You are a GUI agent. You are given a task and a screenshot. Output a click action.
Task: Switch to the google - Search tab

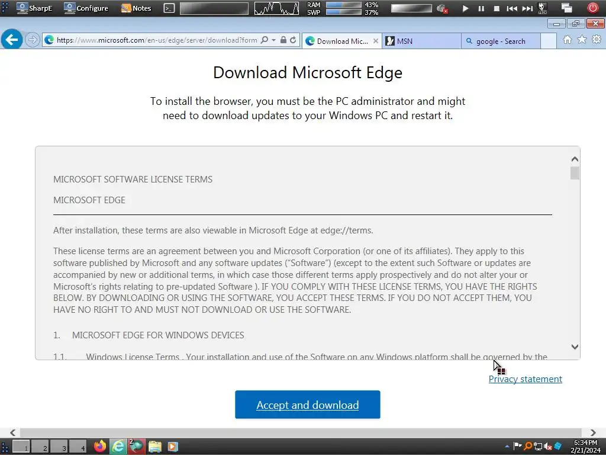(x=501, y=41)
